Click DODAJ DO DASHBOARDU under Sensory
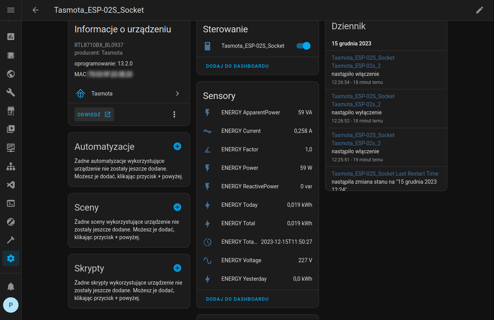 coord(237,299)
